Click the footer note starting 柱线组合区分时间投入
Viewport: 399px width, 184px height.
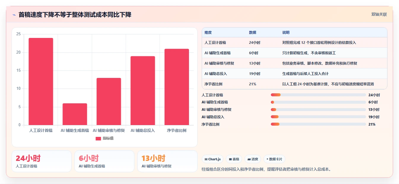(266, 169)
